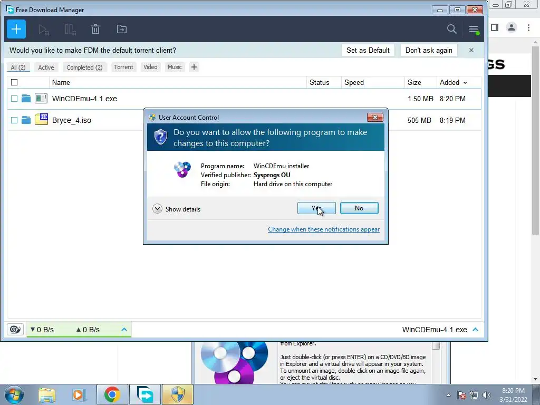Select the Torrent filter tab
This screenshot has height=405, width=540.
tap(123, 67)
